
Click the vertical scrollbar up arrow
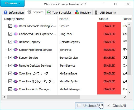click(x=129, y=24)
